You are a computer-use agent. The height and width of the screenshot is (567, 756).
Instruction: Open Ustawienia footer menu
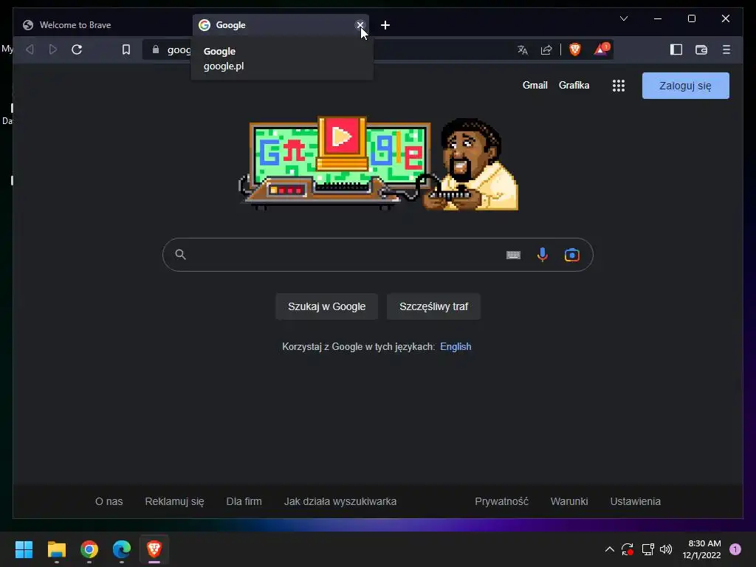click(x=635, y=501)
